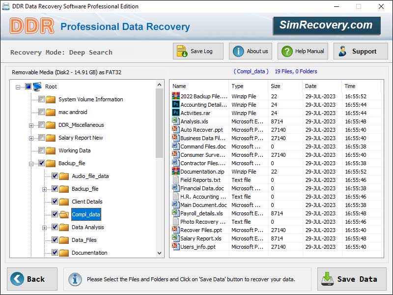Uncheck the top-level Backup_file checkbox
The height and width of the screenshot is (295, 393).
pos(42,163)
